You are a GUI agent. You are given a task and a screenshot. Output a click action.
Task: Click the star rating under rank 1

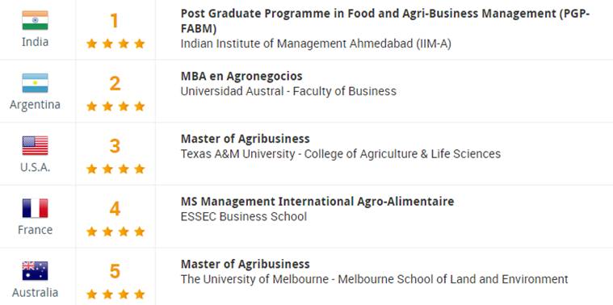coord(115,44)
